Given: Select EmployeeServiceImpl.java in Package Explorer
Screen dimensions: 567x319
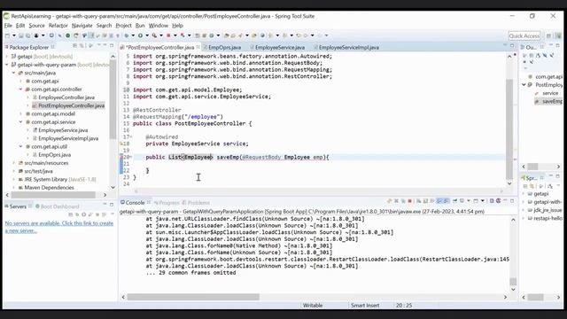Looking at the screenshot, I should (x=68, y=138).
